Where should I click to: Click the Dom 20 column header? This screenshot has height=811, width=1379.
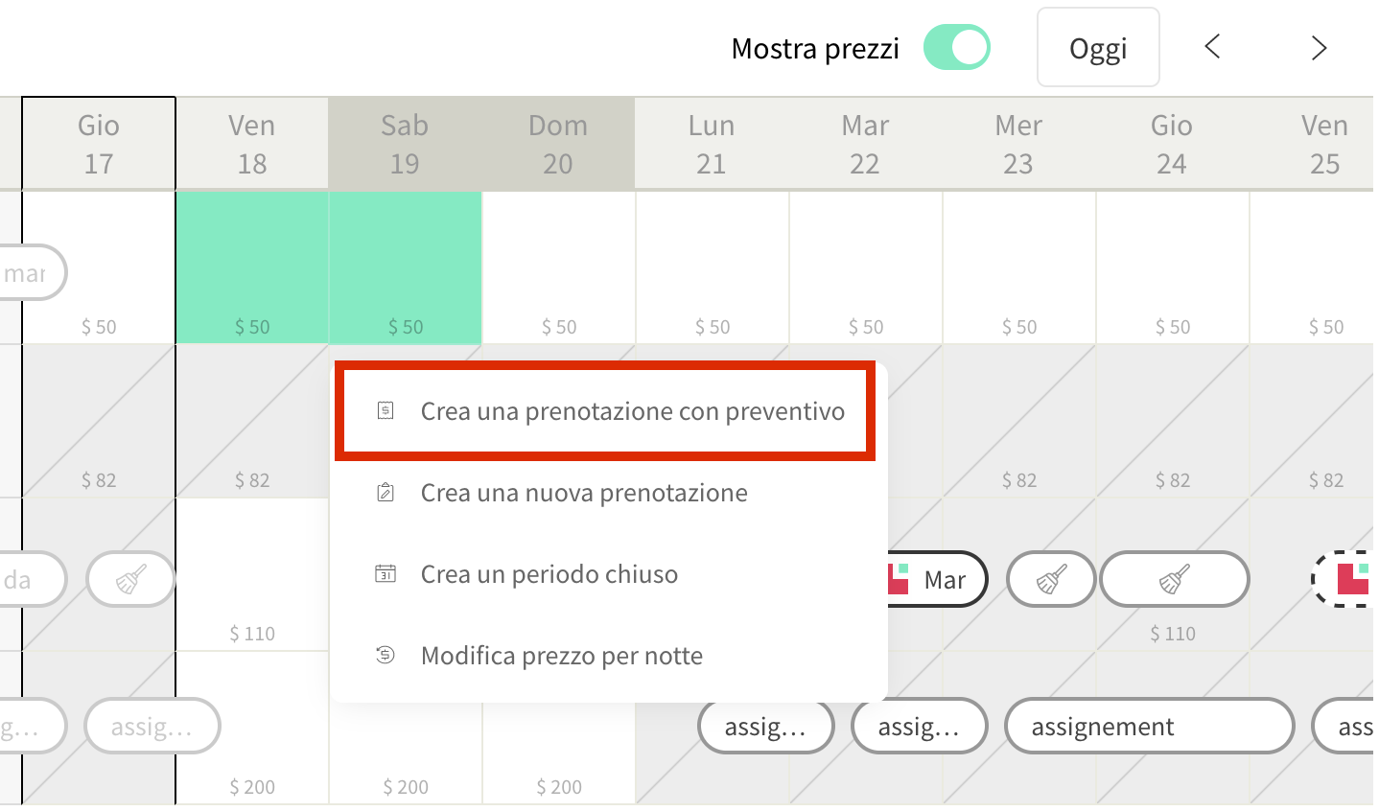(558, 144)
